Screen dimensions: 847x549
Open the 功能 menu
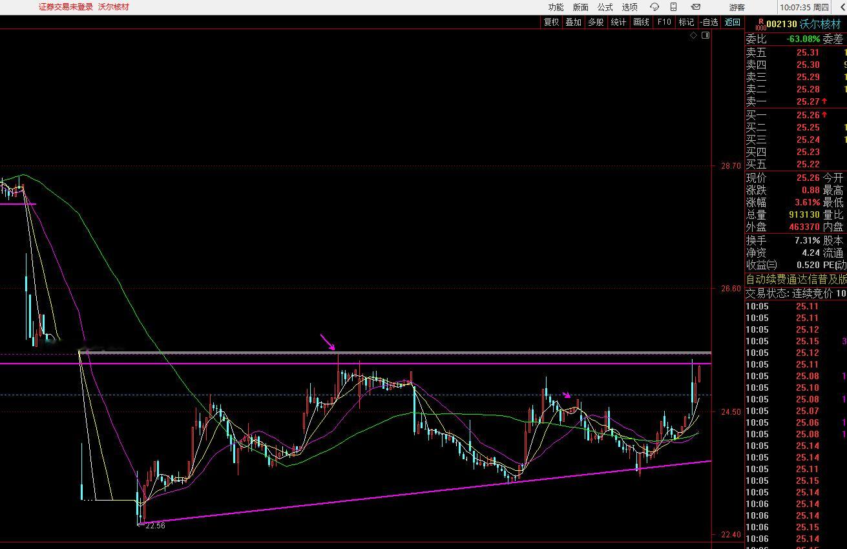(556, 7)
